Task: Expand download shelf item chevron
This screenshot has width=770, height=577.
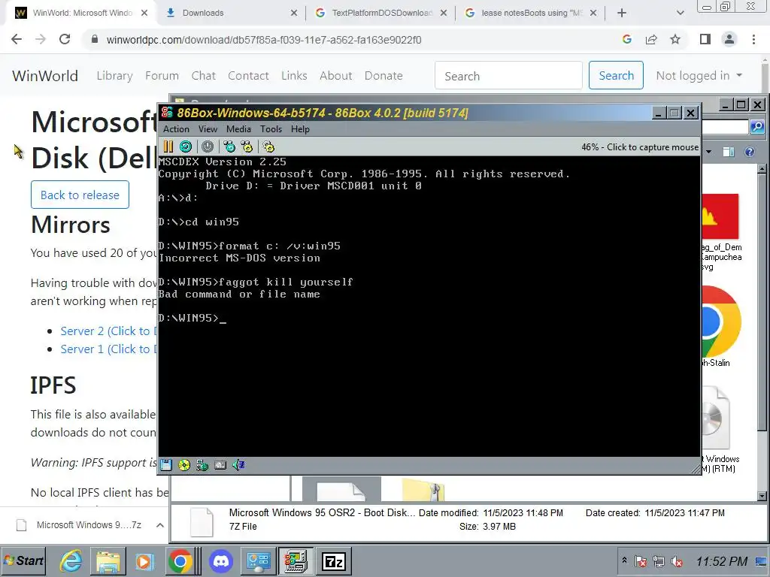Action: pyautogui.click(x=159, y=525)
